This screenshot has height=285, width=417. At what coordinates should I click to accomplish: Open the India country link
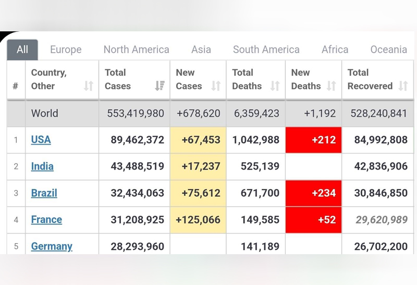pyautogui.click(x=42, y=167)
